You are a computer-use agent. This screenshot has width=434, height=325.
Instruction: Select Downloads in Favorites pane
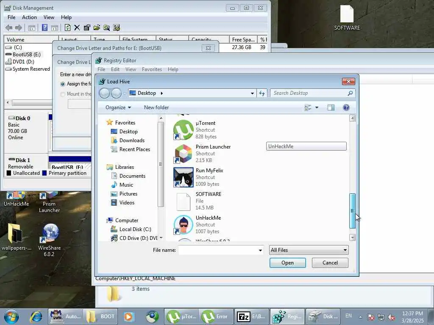click(x=132, y=140)
